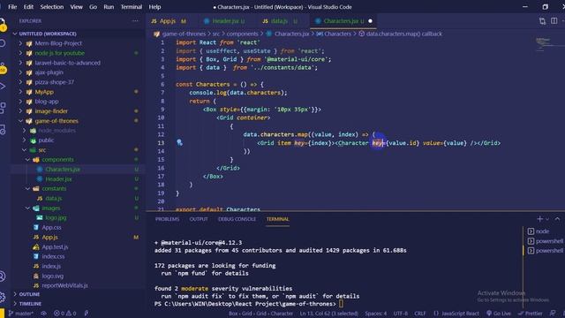Click the data.characters.map() callback breadcrumb

(404, 34)
